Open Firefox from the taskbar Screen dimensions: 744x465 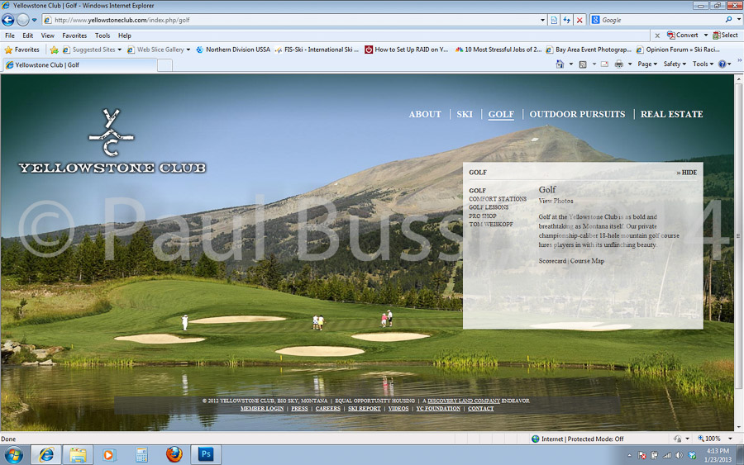pos(174,454)
